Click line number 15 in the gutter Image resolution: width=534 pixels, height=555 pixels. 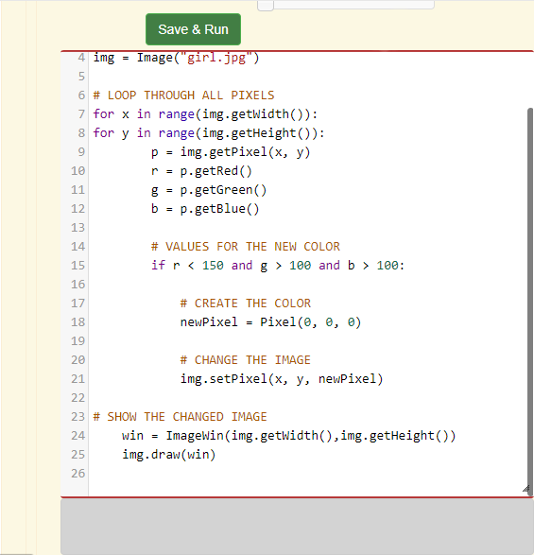point(78,266)
